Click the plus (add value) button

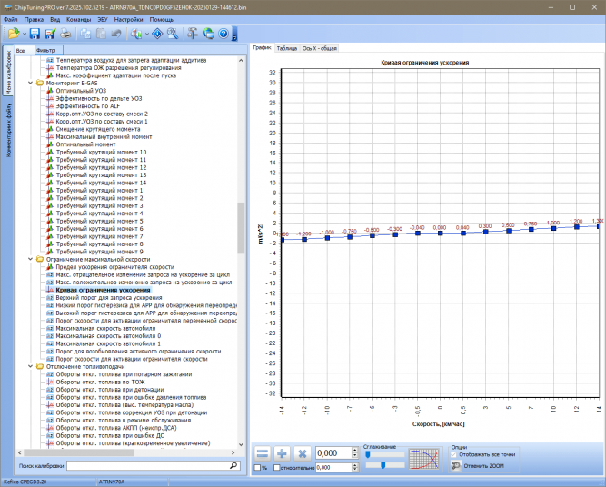(283, 453)
